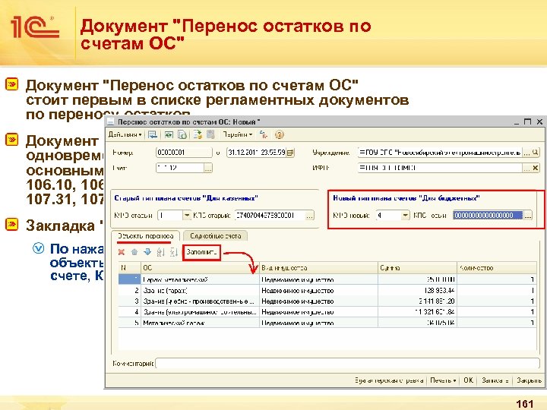Click the Заполнить button
547x410 pixels.
click(201, 252)
